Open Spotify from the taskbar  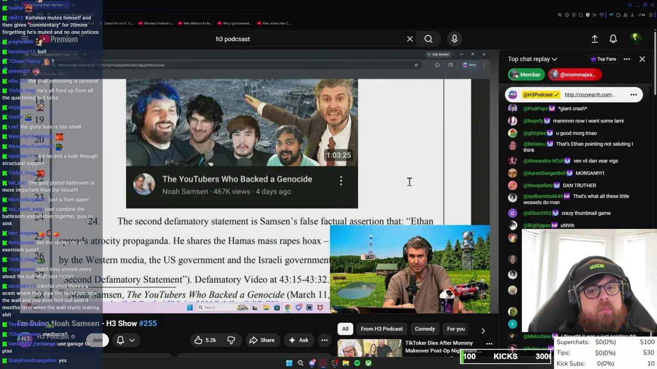(357, 363)
